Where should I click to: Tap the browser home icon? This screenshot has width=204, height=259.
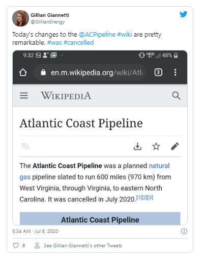point(23,72)
